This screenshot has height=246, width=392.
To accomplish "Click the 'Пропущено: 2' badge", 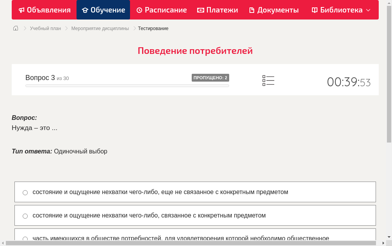I will [x=210, y=78].
